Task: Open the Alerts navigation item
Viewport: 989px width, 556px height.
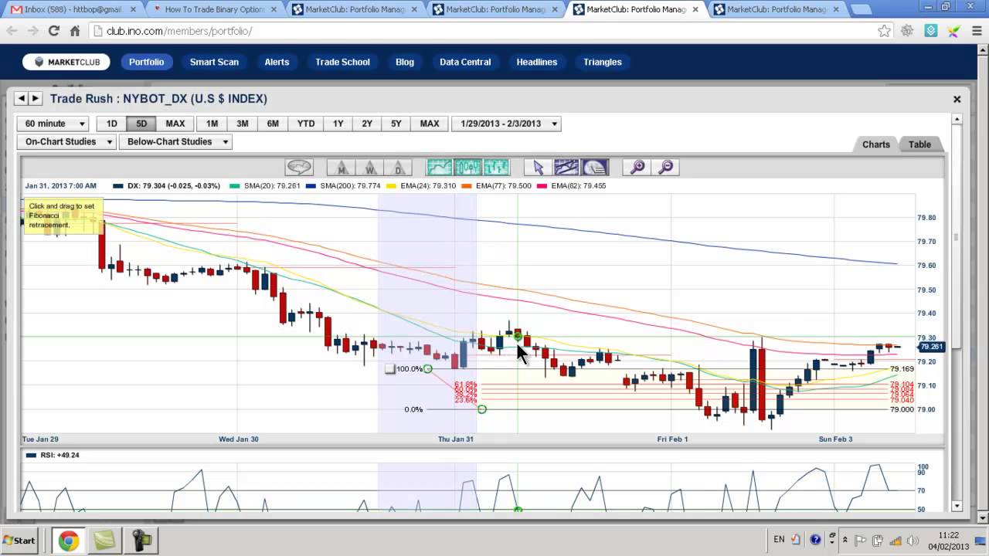Action: [x=277, y=62]
